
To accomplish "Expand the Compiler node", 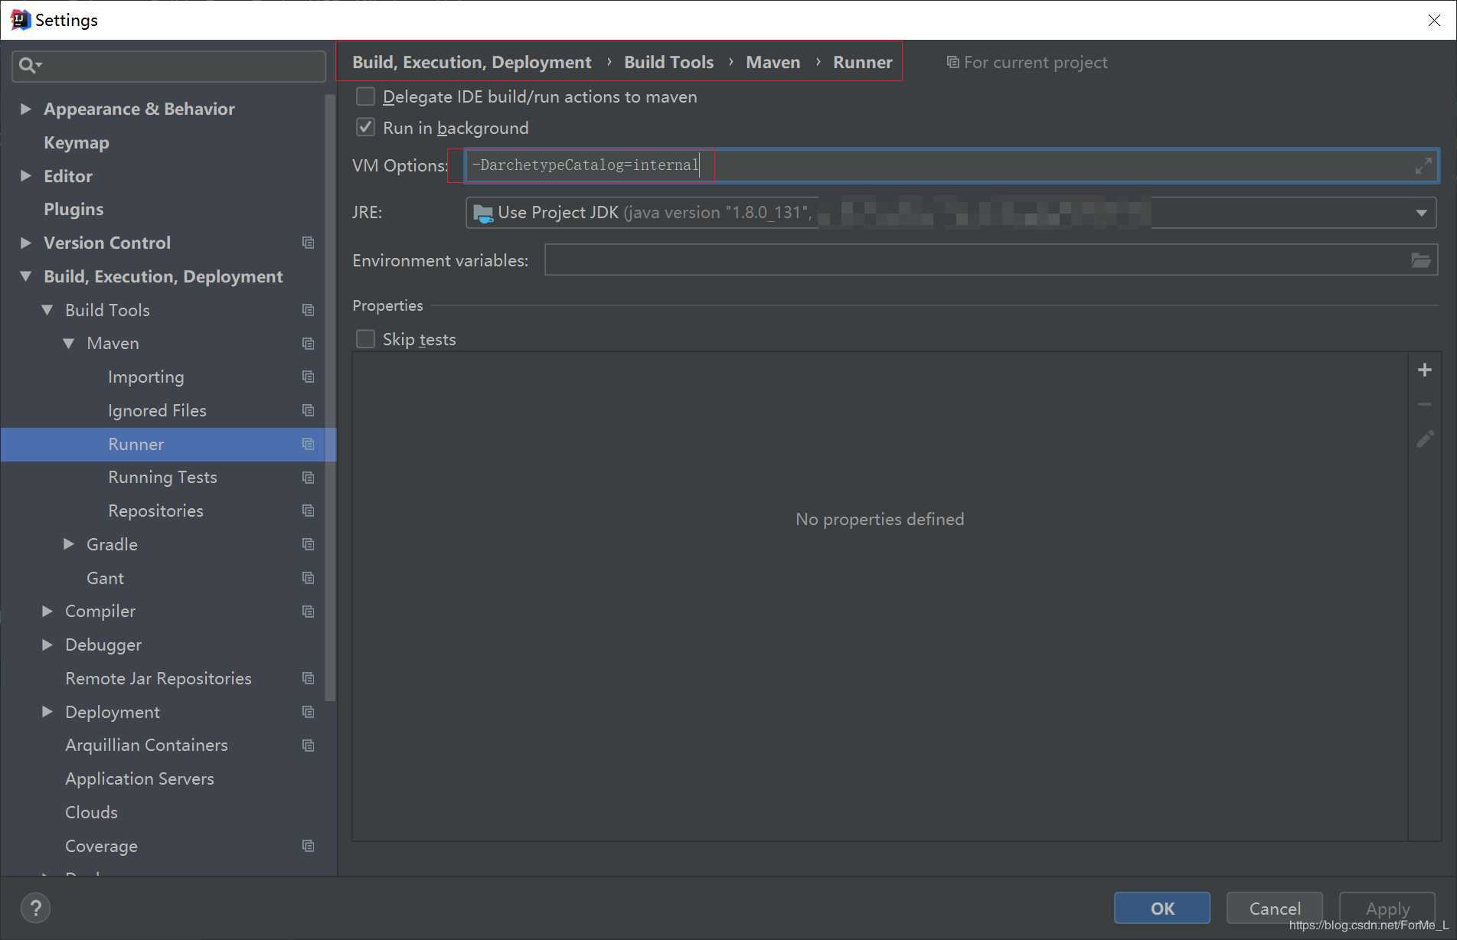I will coord(47,611).
